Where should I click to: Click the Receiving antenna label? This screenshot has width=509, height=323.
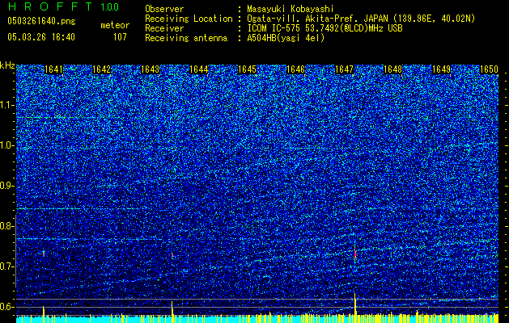(x=186, y=38)
